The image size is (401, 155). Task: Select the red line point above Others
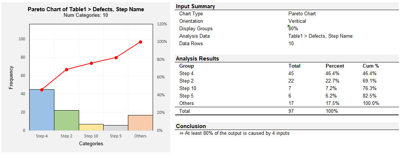tap(140, 42)
